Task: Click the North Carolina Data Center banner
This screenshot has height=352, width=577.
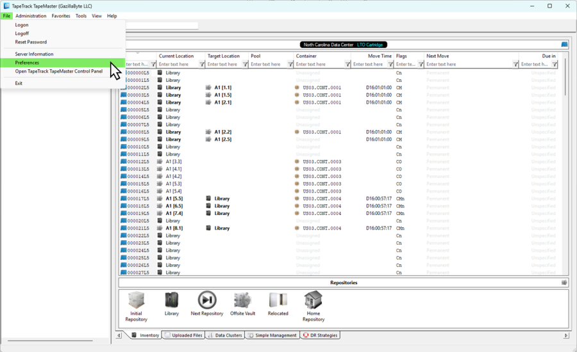Action: [344, 45]
